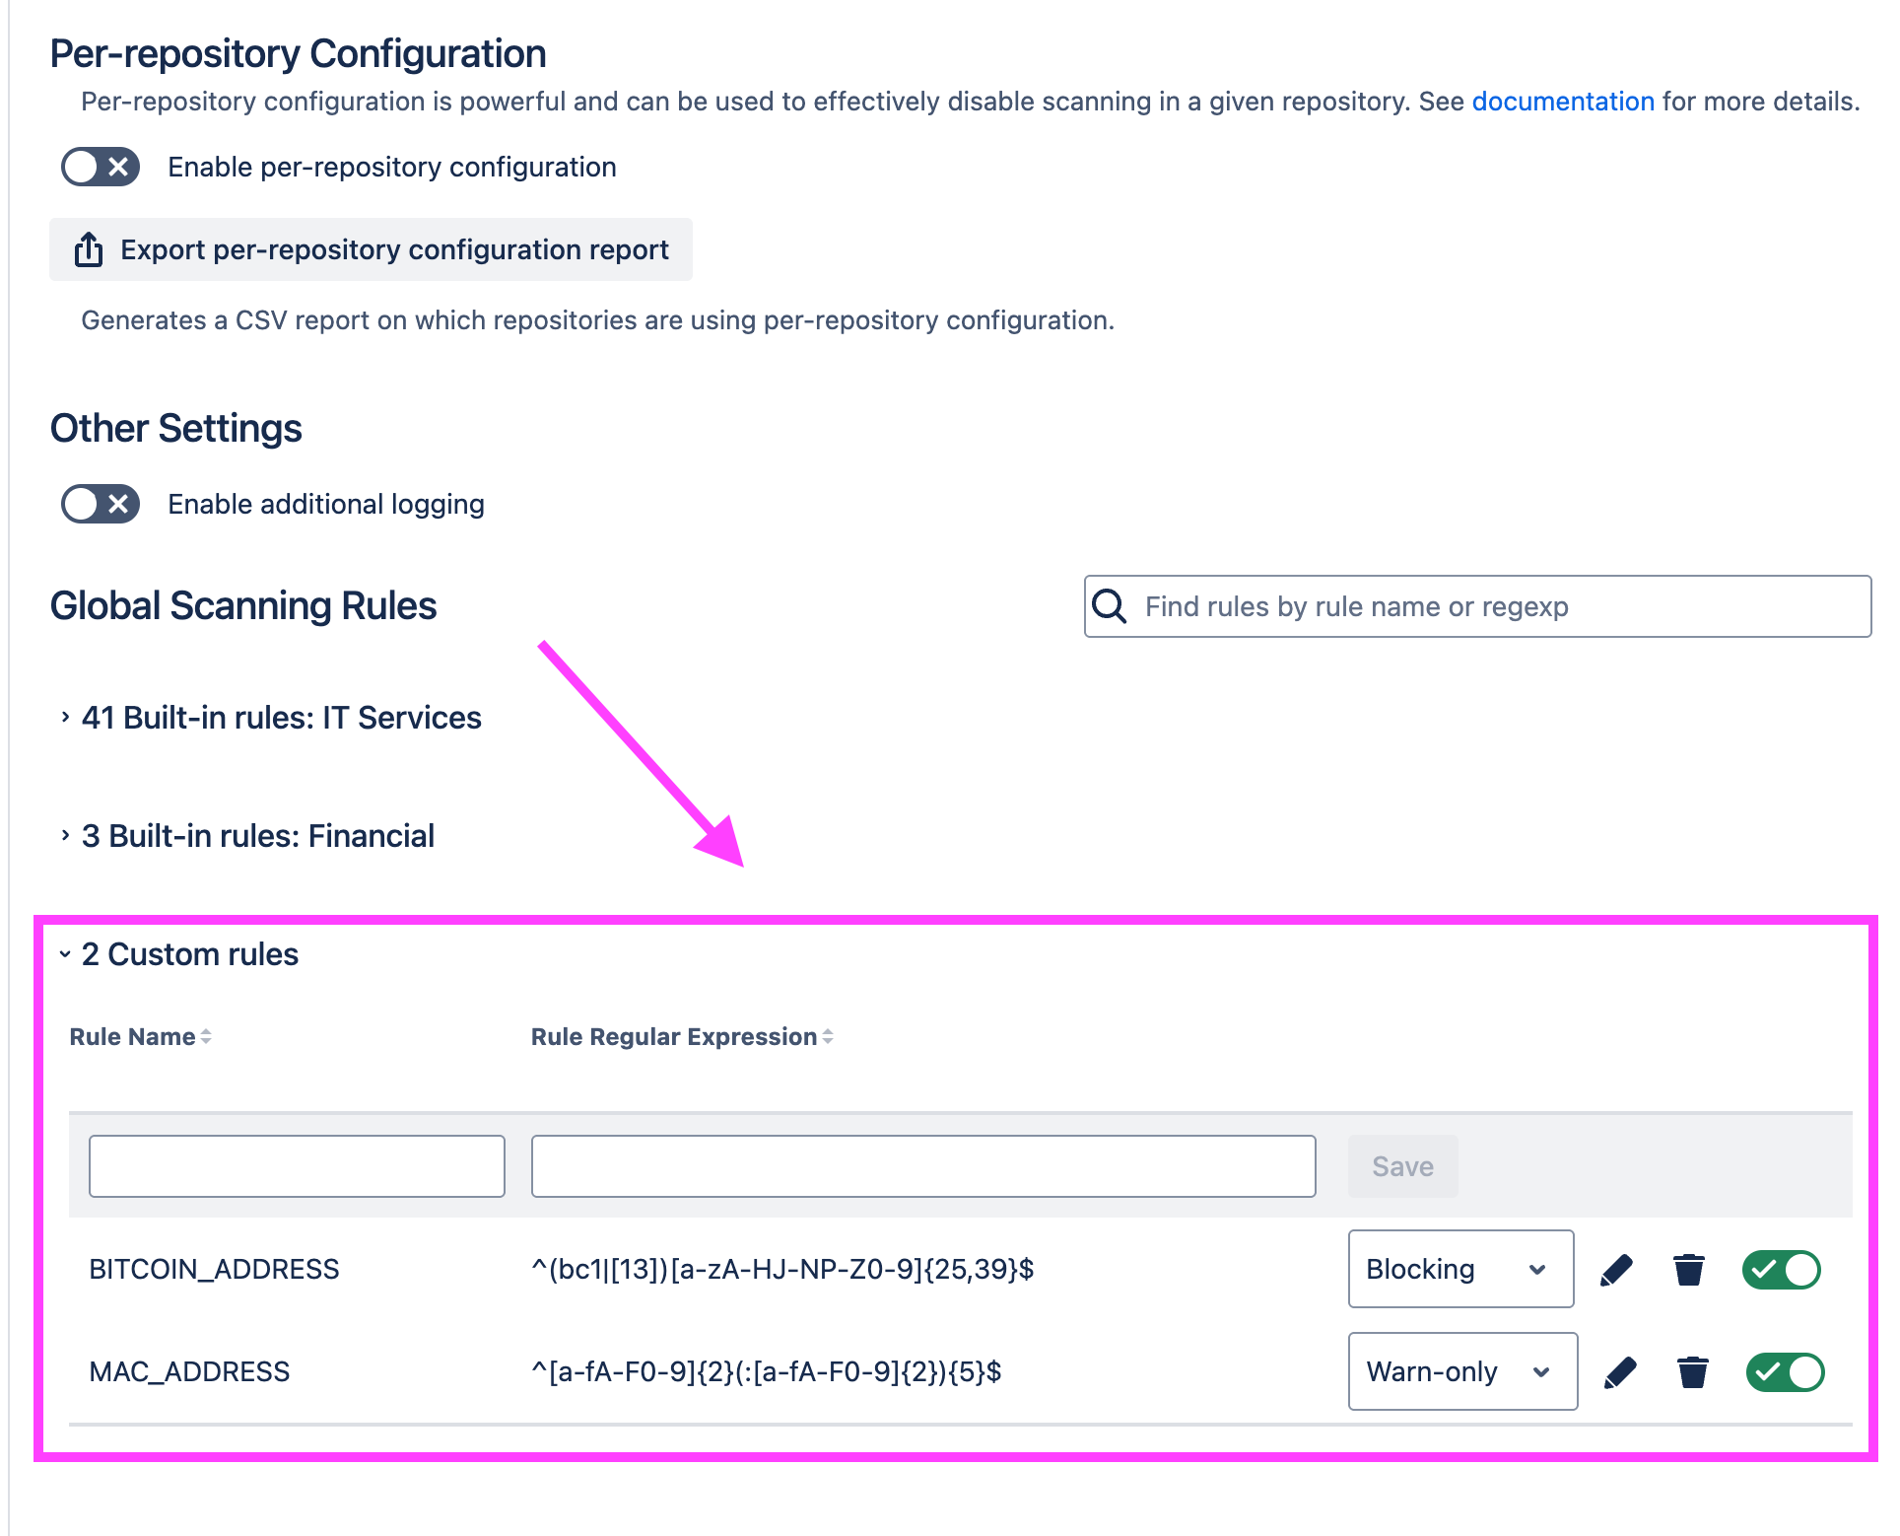Edit the BITCOIN_ADDRESS rule with pencil icon
The height and width of the screenshot is (1536, 1900).
(1616, 1270)
